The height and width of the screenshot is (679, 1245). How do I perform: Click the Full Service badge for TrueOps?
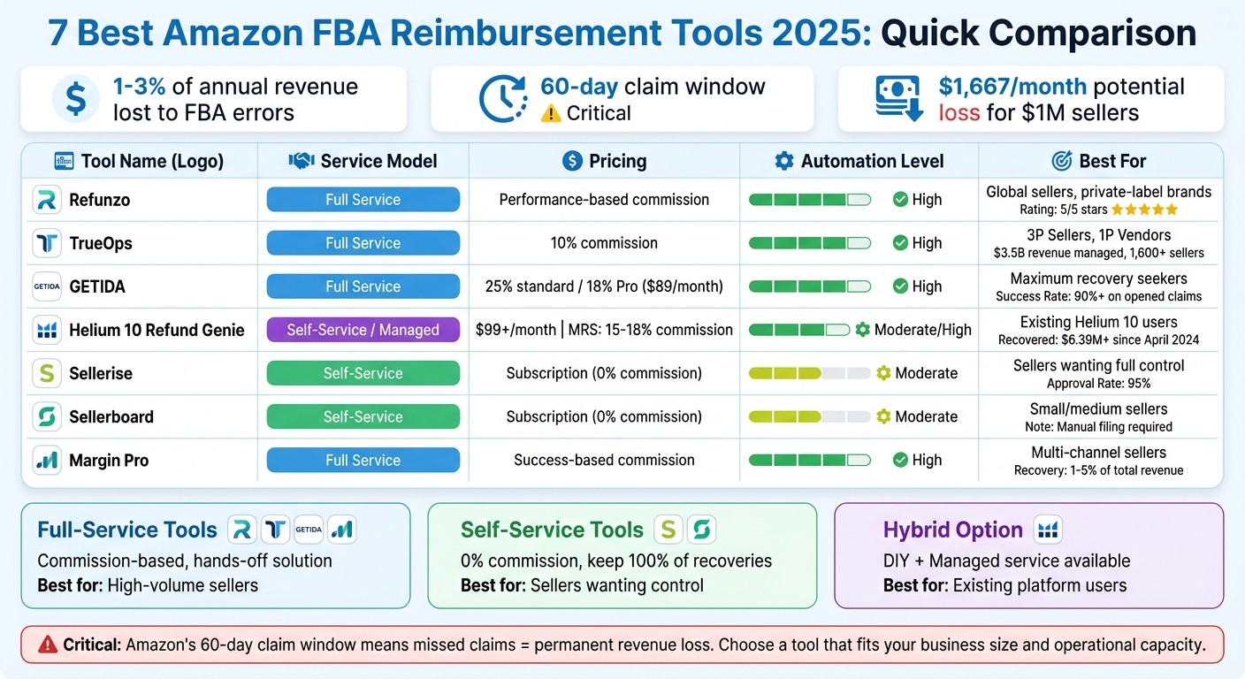[x=363, y=243]
